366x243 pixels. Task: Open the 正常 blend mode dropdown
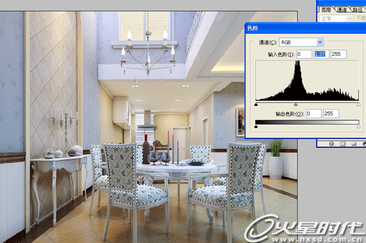[335, 18]
